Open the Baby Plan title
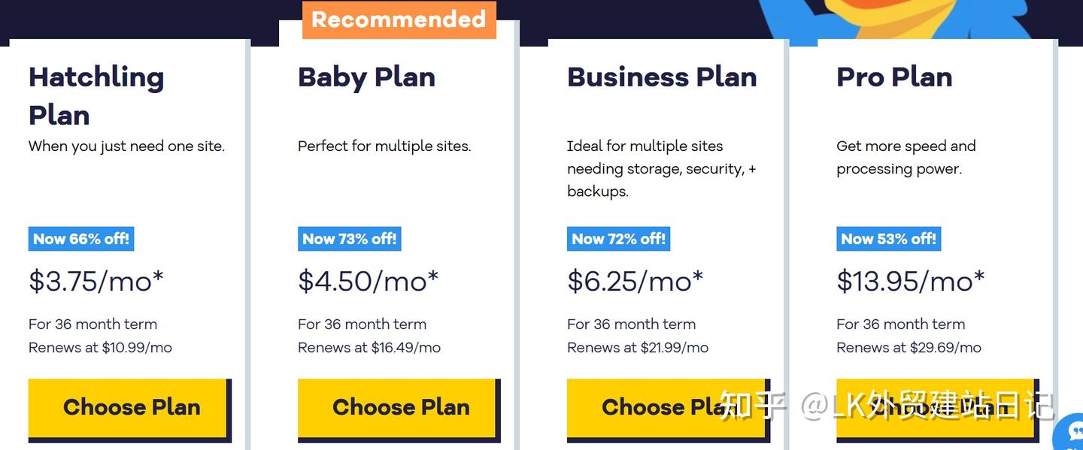This screenshot has height=450, width=1083. click(x=366, y=77)
